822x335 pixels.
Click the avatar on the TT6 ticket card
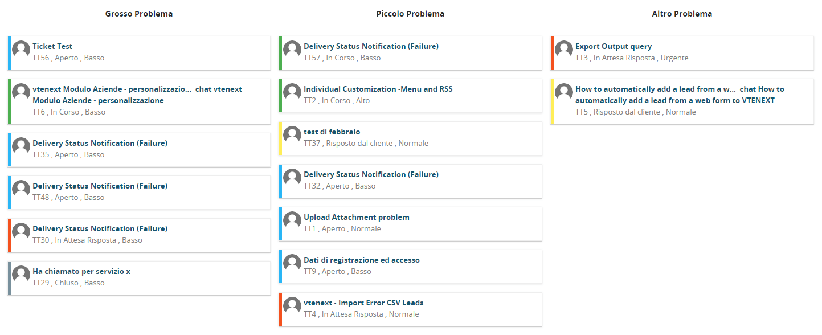pos(21,92)
